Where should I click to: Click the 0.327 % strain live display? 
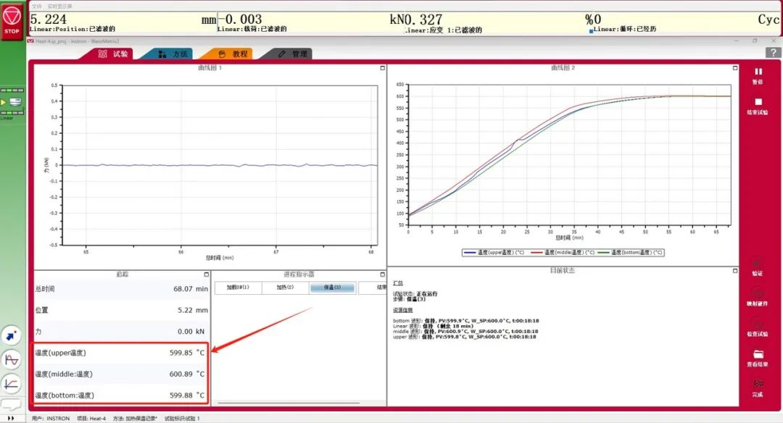click(497, 23)
